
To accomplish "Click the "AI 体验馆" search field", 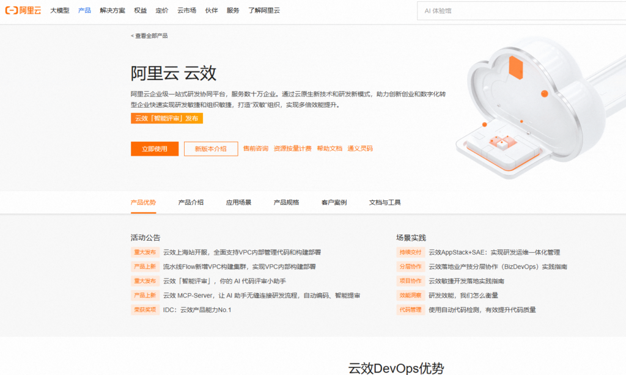I will (520, 10).
